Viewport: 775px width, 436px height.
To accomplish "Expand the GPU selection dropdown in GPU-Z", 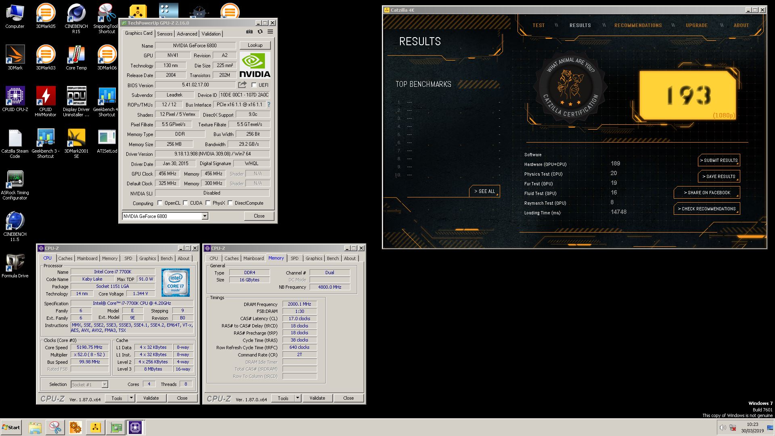I will 205,216.
